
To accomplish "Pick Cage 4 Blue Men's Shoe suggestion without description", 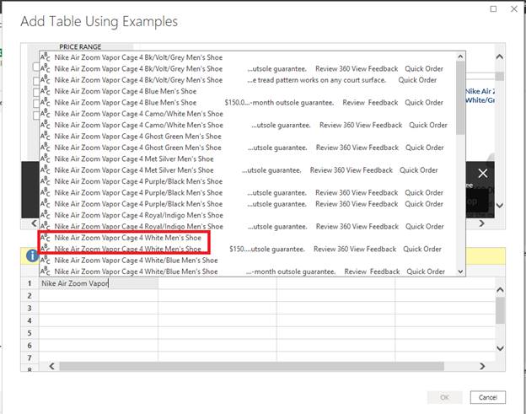I will click(125, 92).
